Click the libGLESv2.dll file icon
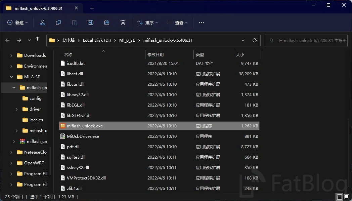 63,115
